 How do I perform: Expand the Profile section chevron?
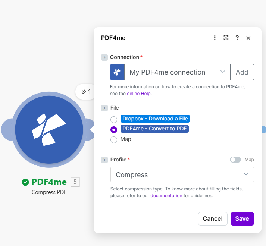click(104, 160)
